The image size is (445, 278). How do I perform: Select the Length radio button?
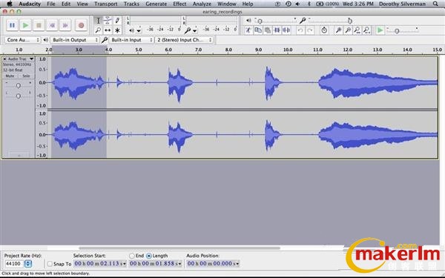tap(149, 256)
